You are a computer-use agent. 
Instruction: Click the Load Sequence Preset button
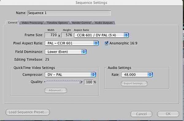pos(28,112)
